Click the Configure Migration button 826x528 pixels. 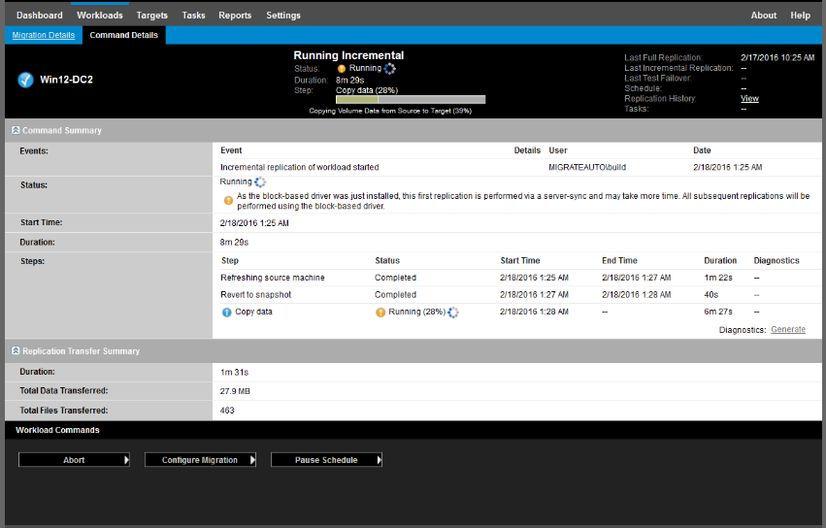point(200,460)
